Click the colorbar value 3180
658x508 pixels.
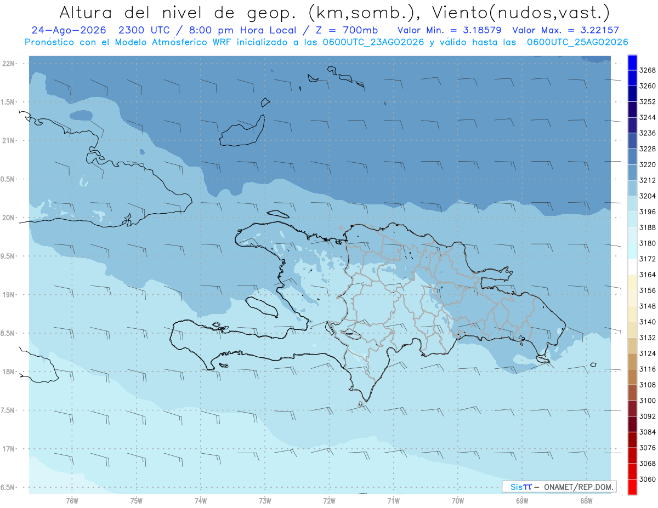point(648,243)
